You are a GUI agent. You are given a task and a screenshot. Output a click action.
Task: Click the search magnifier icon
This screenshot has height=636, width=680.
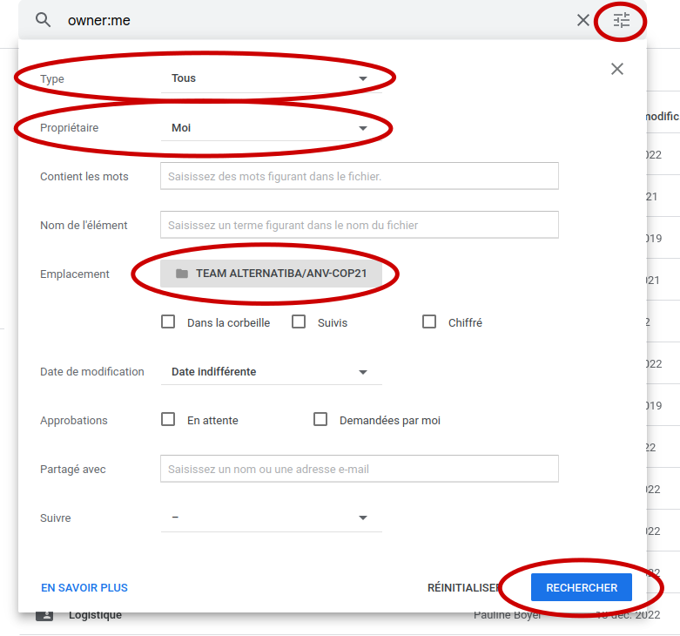click(x=43, y=20)
